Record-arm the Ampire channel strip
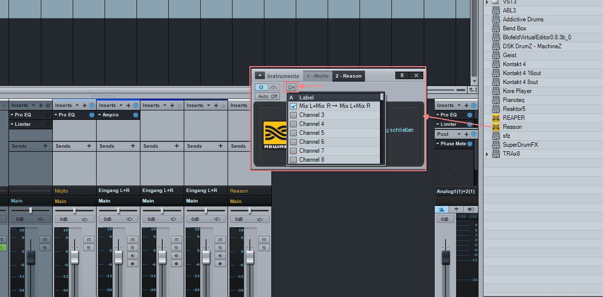The width and height of the screenshot is (603, 297). 132,264
